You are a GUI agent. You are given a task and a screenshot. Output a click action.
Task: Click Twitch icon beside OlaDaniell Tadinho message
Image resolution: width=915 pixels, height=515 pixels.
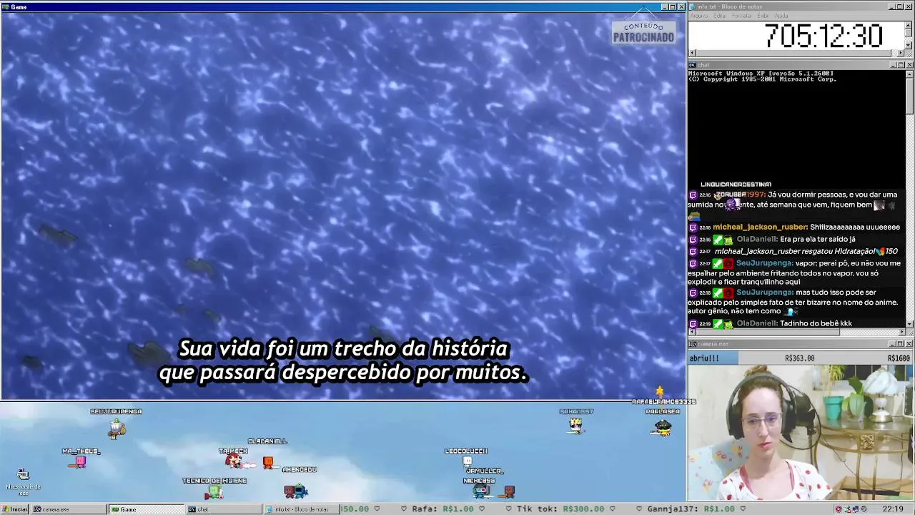coord(693,324)
